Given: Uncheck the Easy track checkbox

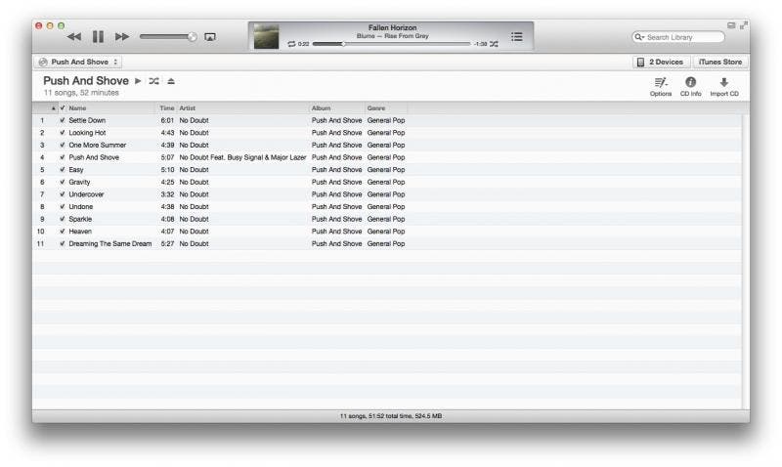Looking at the screenshot, I should tap(63, 170).
